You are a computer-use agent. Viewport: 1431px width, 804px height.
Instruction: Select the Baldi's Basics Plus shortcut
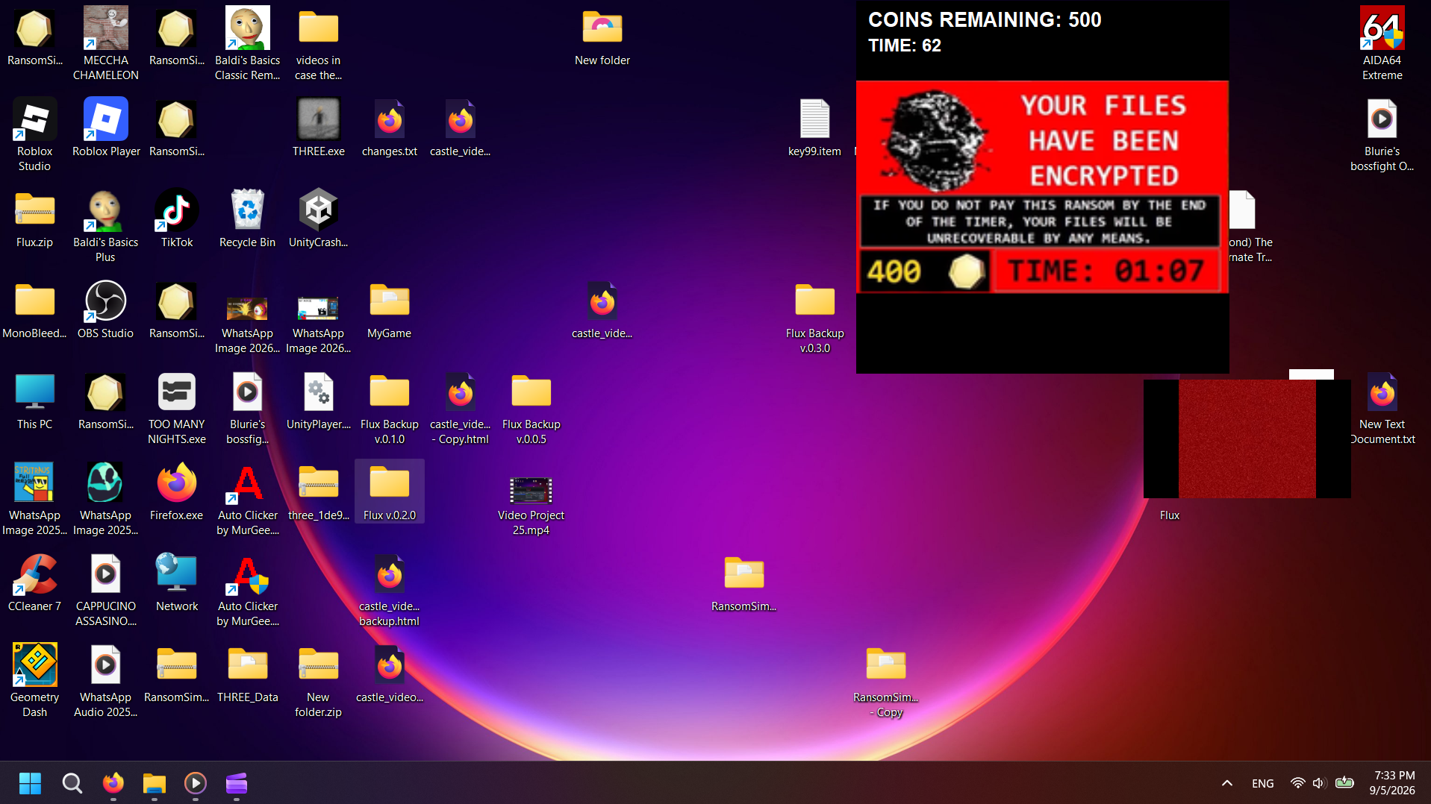[105, 226]
